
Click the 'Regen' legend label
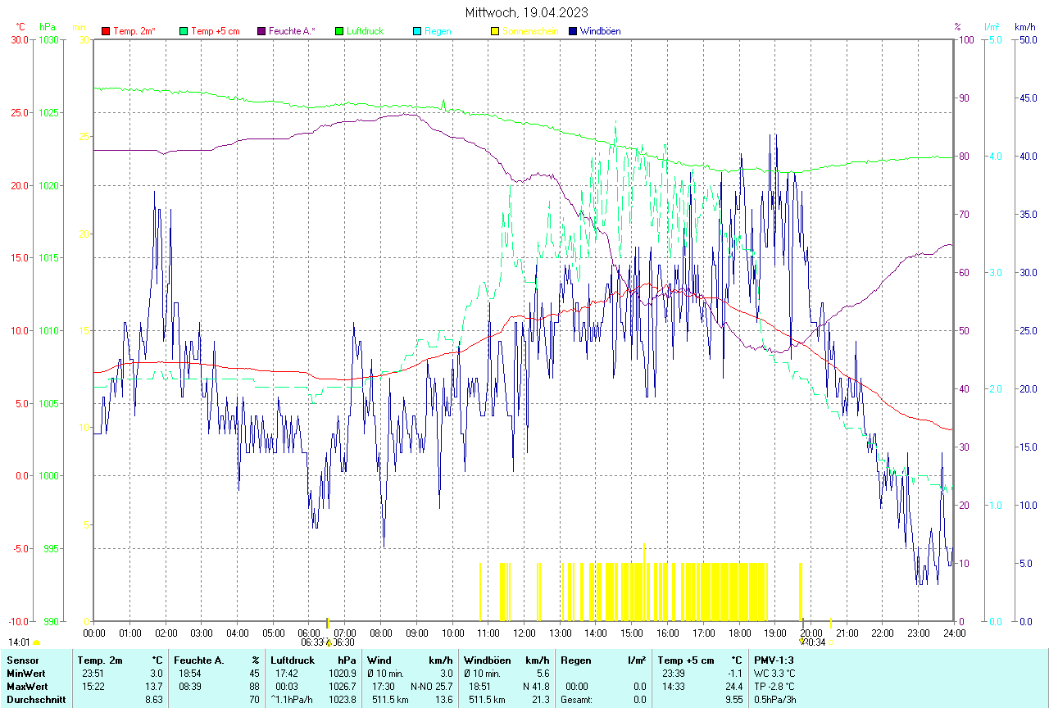(x=438, y=31)
